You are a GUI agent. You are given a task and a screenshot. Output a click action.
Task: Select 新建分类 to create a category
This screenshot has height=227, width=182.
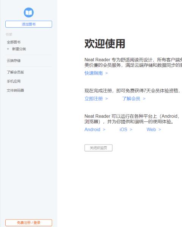click(x=19, y=49)
